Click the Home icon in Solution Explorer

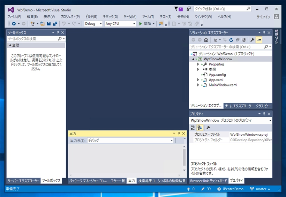(206, 40)
